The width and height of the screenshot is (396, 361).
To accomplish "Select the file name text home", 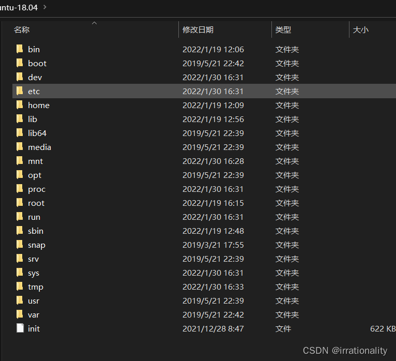I will 39,105.
